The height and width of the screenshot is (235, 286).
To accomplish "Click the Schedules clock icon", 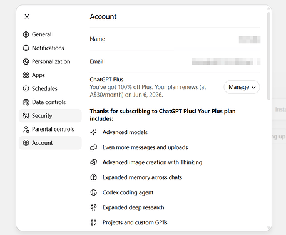I will click(x=26, y=88).
